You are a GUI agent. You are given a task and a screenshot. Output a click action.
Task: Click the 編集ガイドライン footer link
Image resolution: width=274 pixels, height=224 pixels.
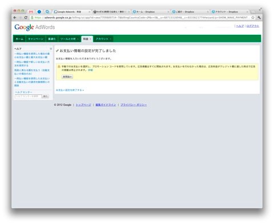pyautogui.click(x=106, y=105)
